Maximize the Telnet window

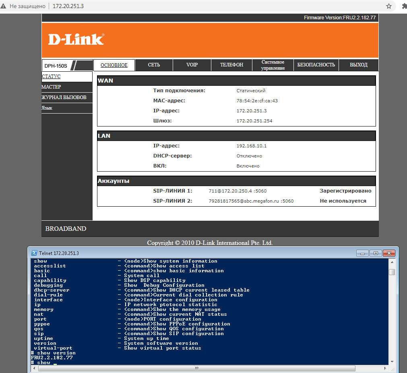point(375,253)
